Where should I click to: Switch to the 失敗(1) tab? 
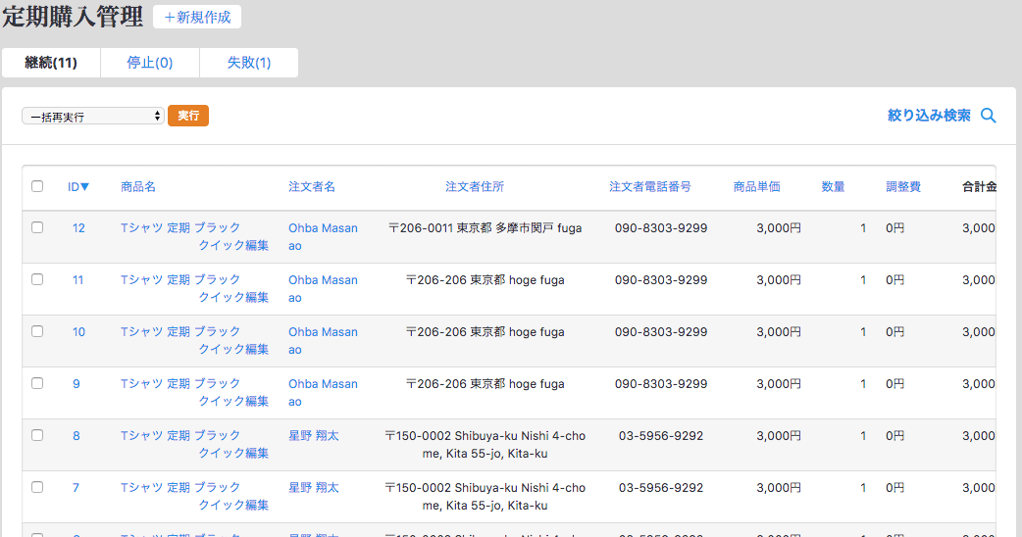tap(249, 63)
